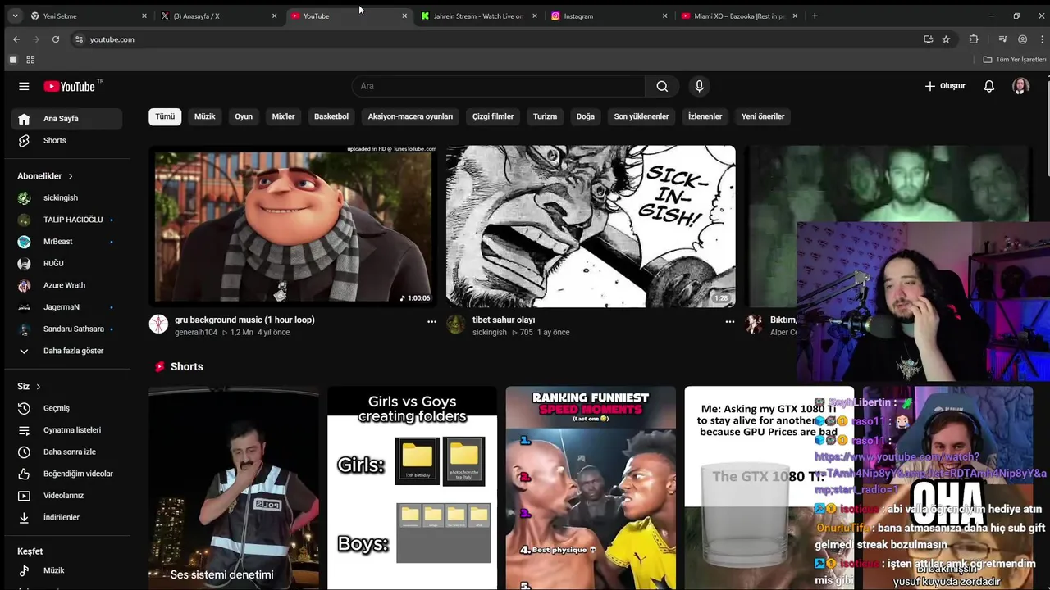This screenshot has height=590, width=1050.
Task: Bookmark this page with star icon
Action: click(x=946, y=39)
